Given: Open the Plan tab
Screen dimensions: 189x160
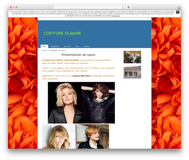Looking at the screenshot, I should [77, 47].
